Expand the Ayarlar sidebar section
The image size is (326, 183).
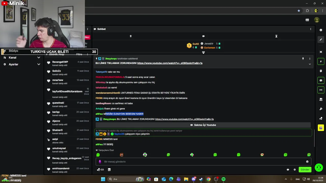coord(22,64)
